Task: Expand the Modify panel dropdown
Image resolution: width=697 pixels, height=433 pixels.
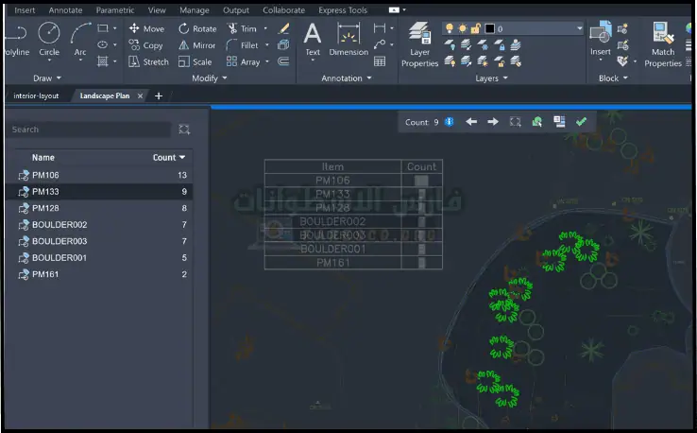Action: [x=211, y=78]
